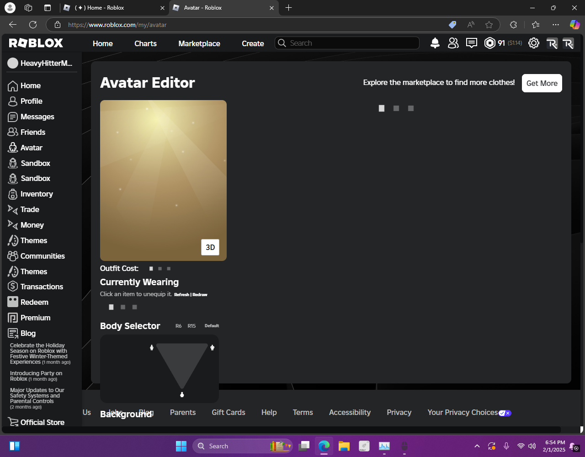The width and height of the screenshot is (585, 457).
Task: Open Marketplace in the top navigation
Action: (x=199, y=43)
